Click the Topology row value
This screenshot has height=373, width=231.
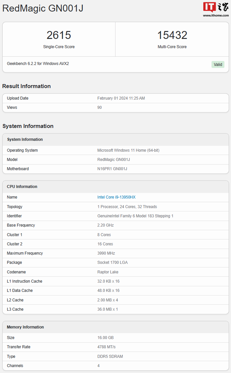tap(127, 207)
